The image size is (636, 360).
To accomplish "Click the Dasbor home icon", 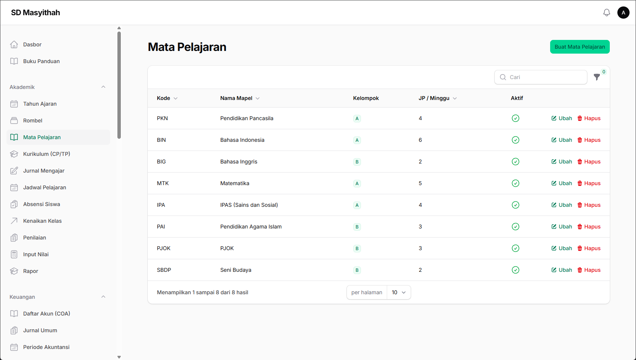I will (x=14, y=44).
